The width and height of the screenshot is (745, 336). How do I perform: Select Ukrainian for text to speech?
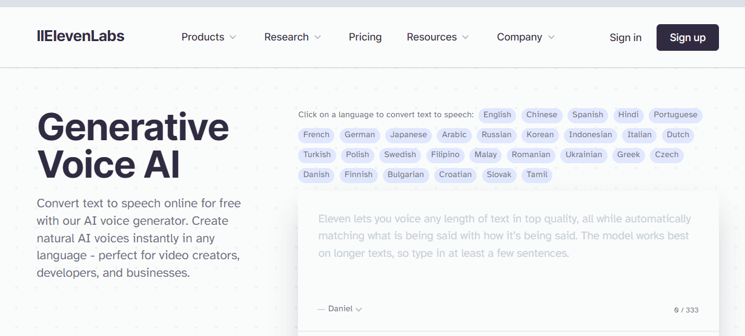584,155
